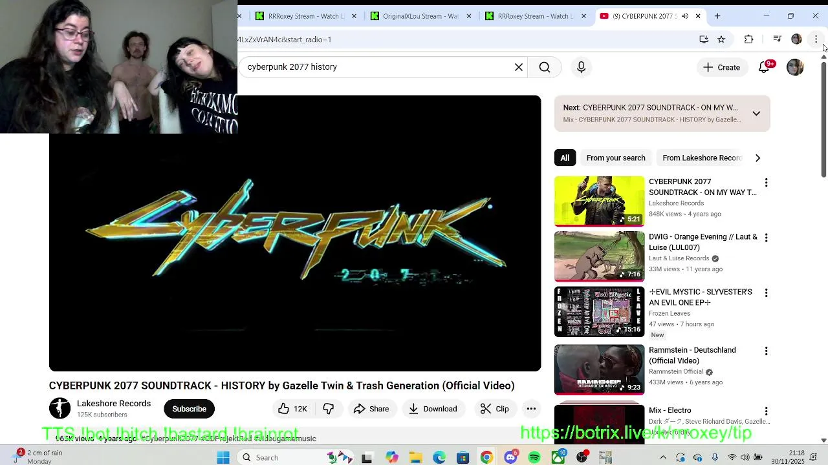The height and width of the screenshot is (465, 828).
Task: Open Chrome three-dot menu
Action: (x=816, y=39)
